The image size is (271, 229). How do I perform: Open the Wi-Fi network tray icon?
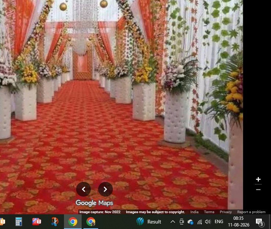tap(200, 222)
